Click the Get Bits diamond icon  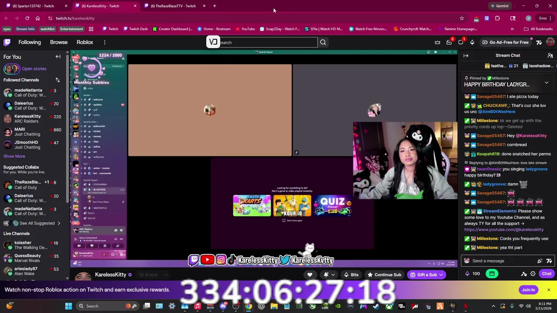point(472,42)
